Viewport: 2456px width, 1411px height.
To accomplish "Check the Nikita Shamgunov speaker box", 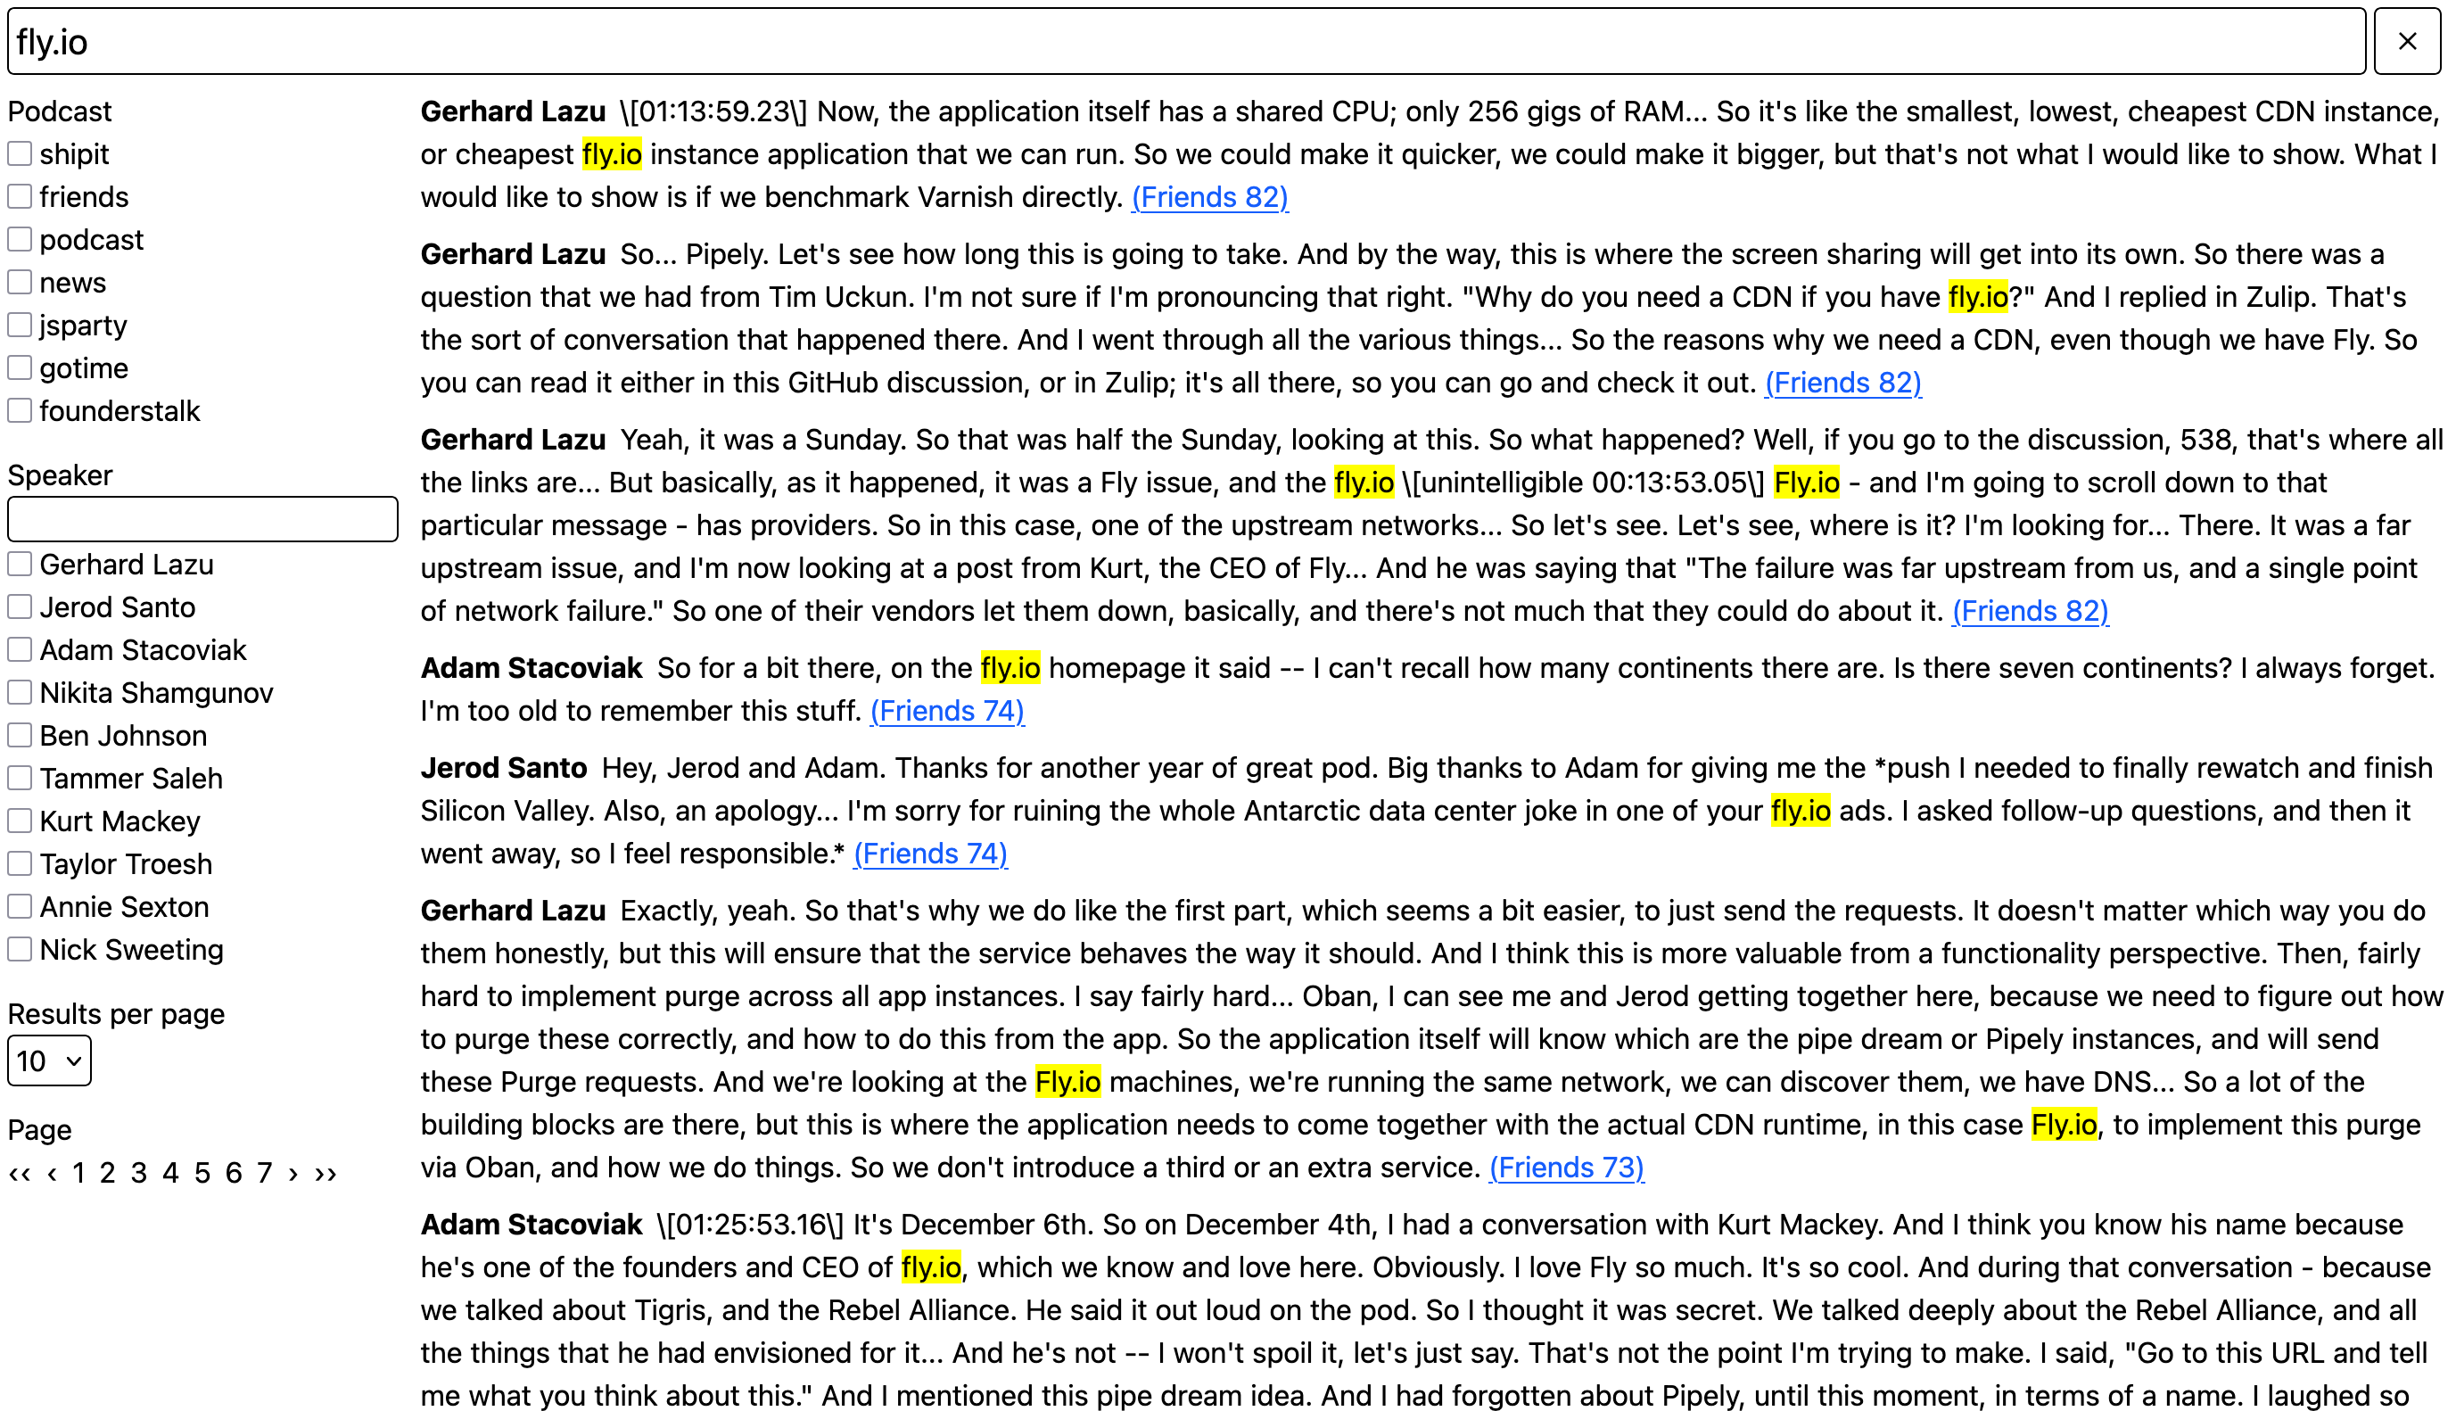I will click(21, 693).
